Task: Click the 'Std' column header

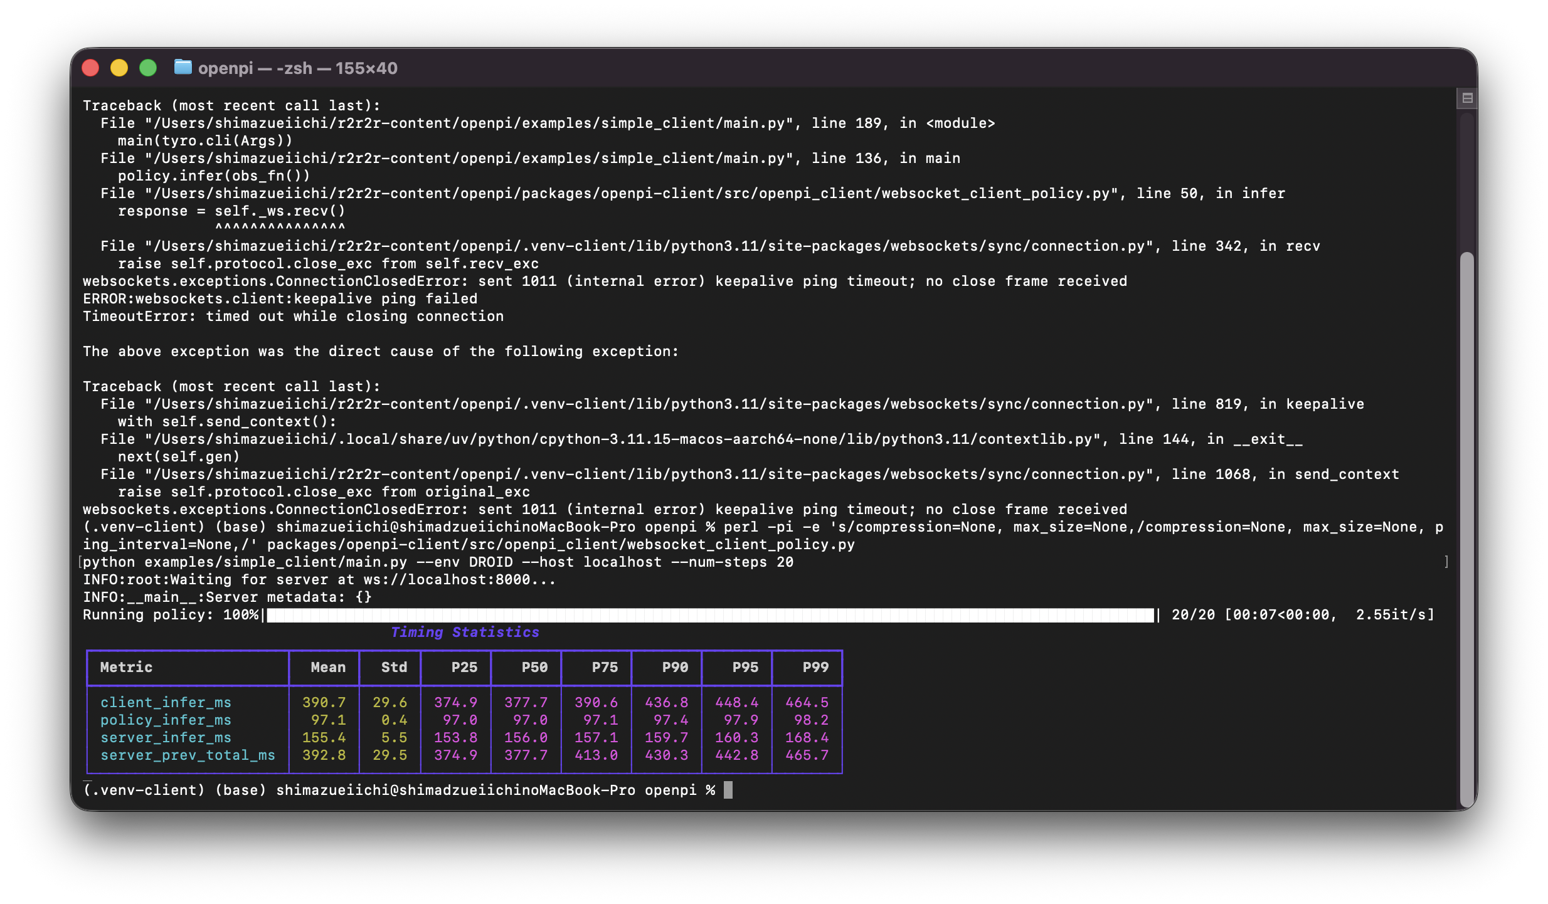Action: (394, 667)
